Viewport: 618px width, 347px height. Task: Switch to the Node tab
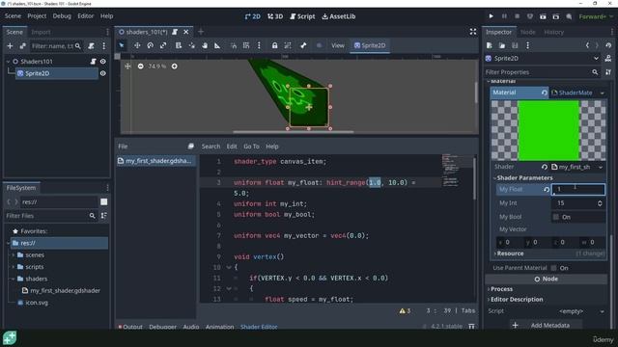coord(528,32)
